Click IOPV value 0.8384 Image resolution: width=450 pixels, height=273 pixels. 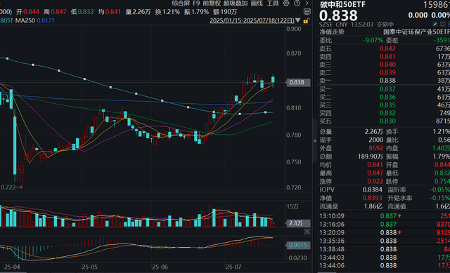372,190
